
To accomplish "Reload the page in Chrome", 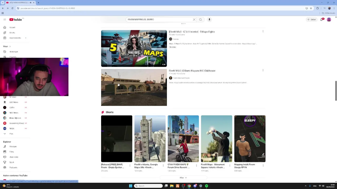I will pyautogui.click(x=12, y=8).
